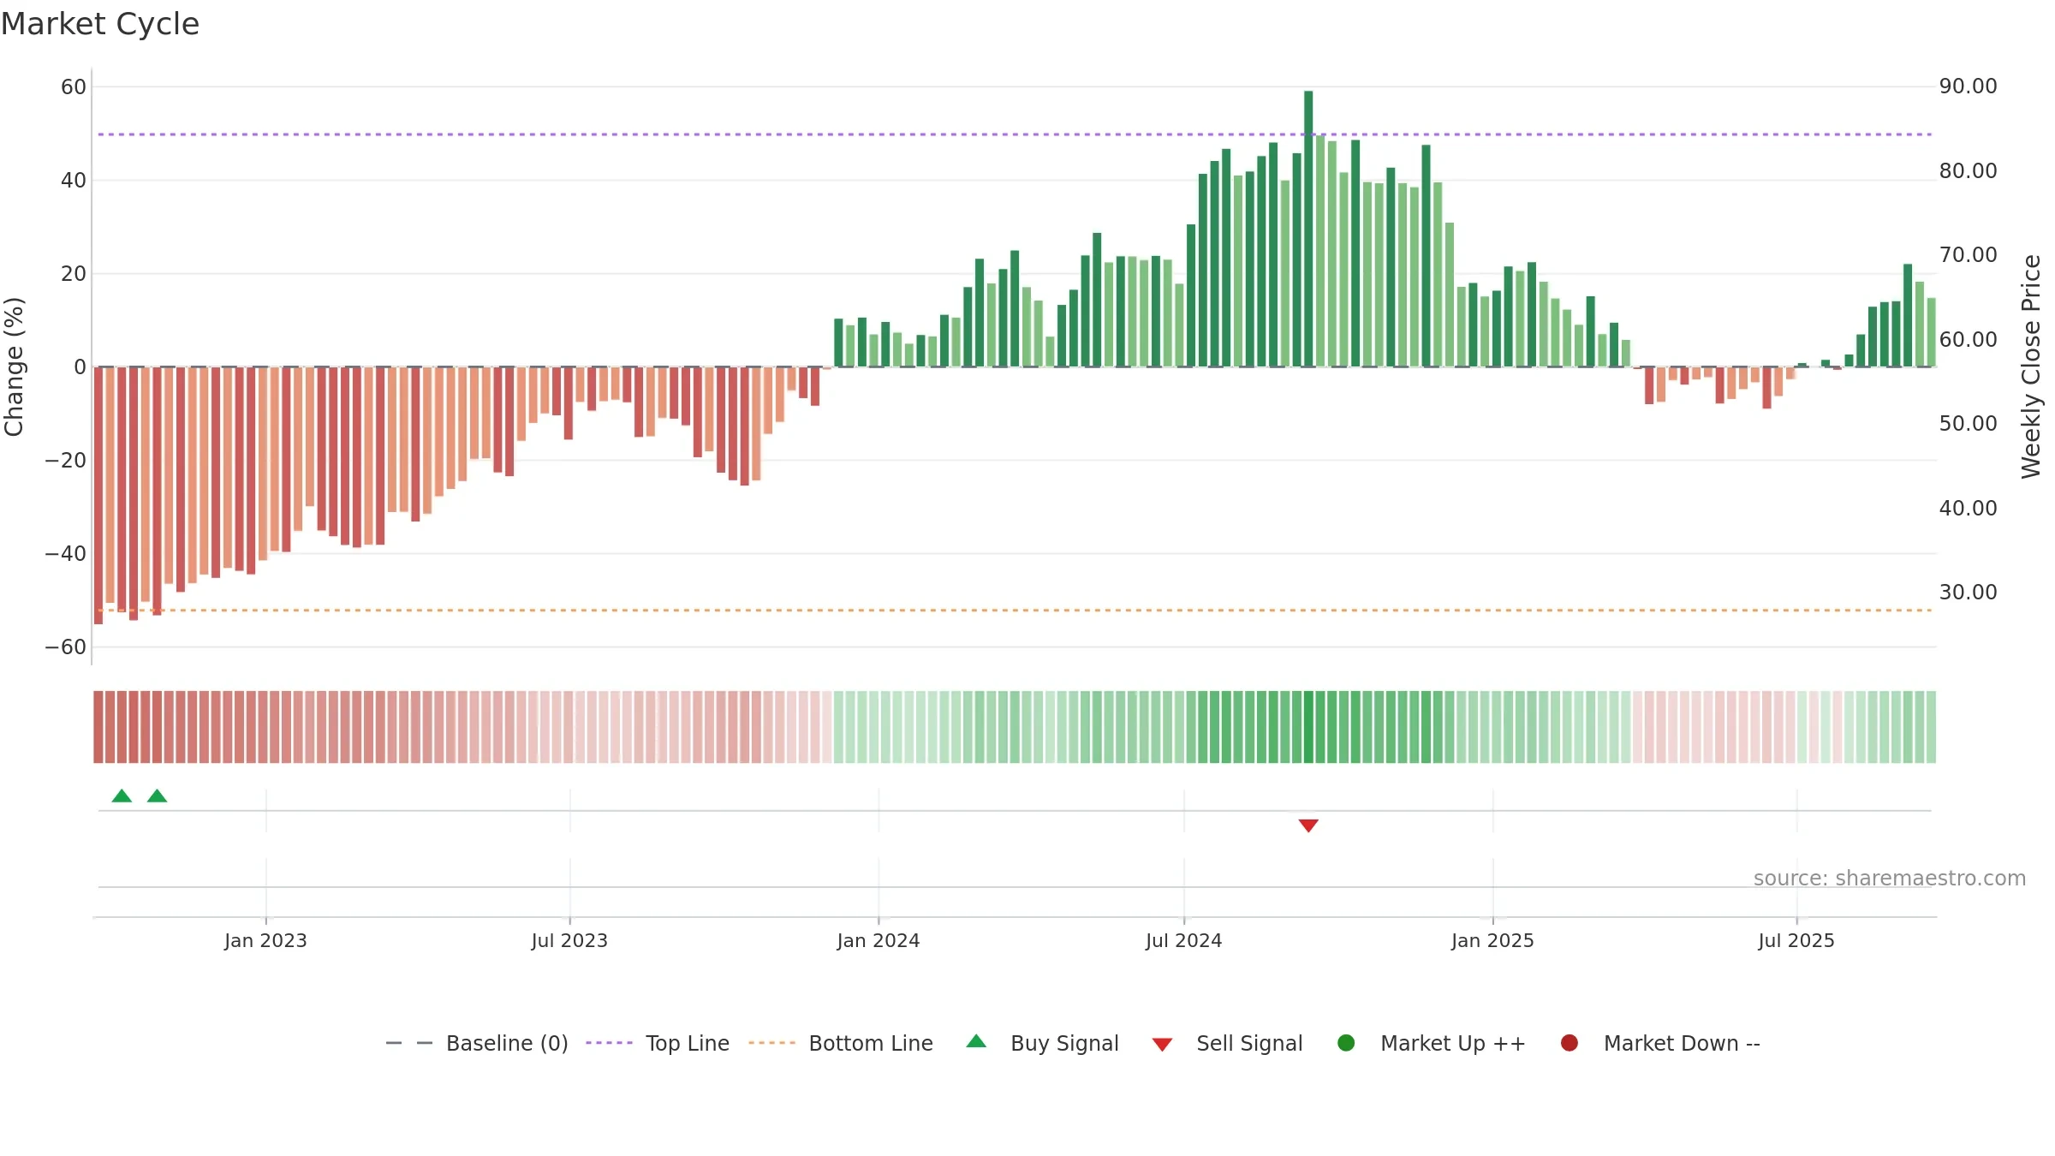This screenshot has height=1156, width=2055.
Task: Click the 30.00 price axis label
Action: click(1968, 593)
